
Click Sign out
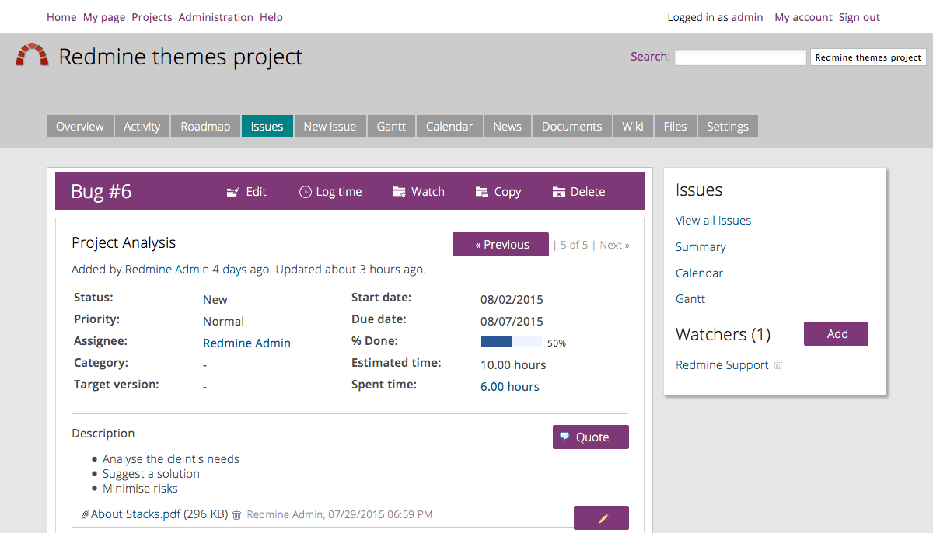pos(859,17)
